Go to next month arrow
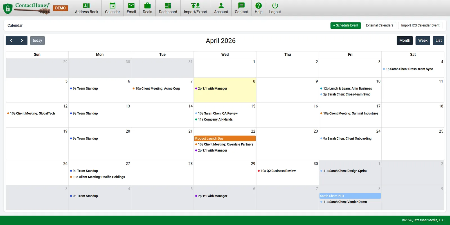Screen dimensions: 450x225 pos(22,41)
